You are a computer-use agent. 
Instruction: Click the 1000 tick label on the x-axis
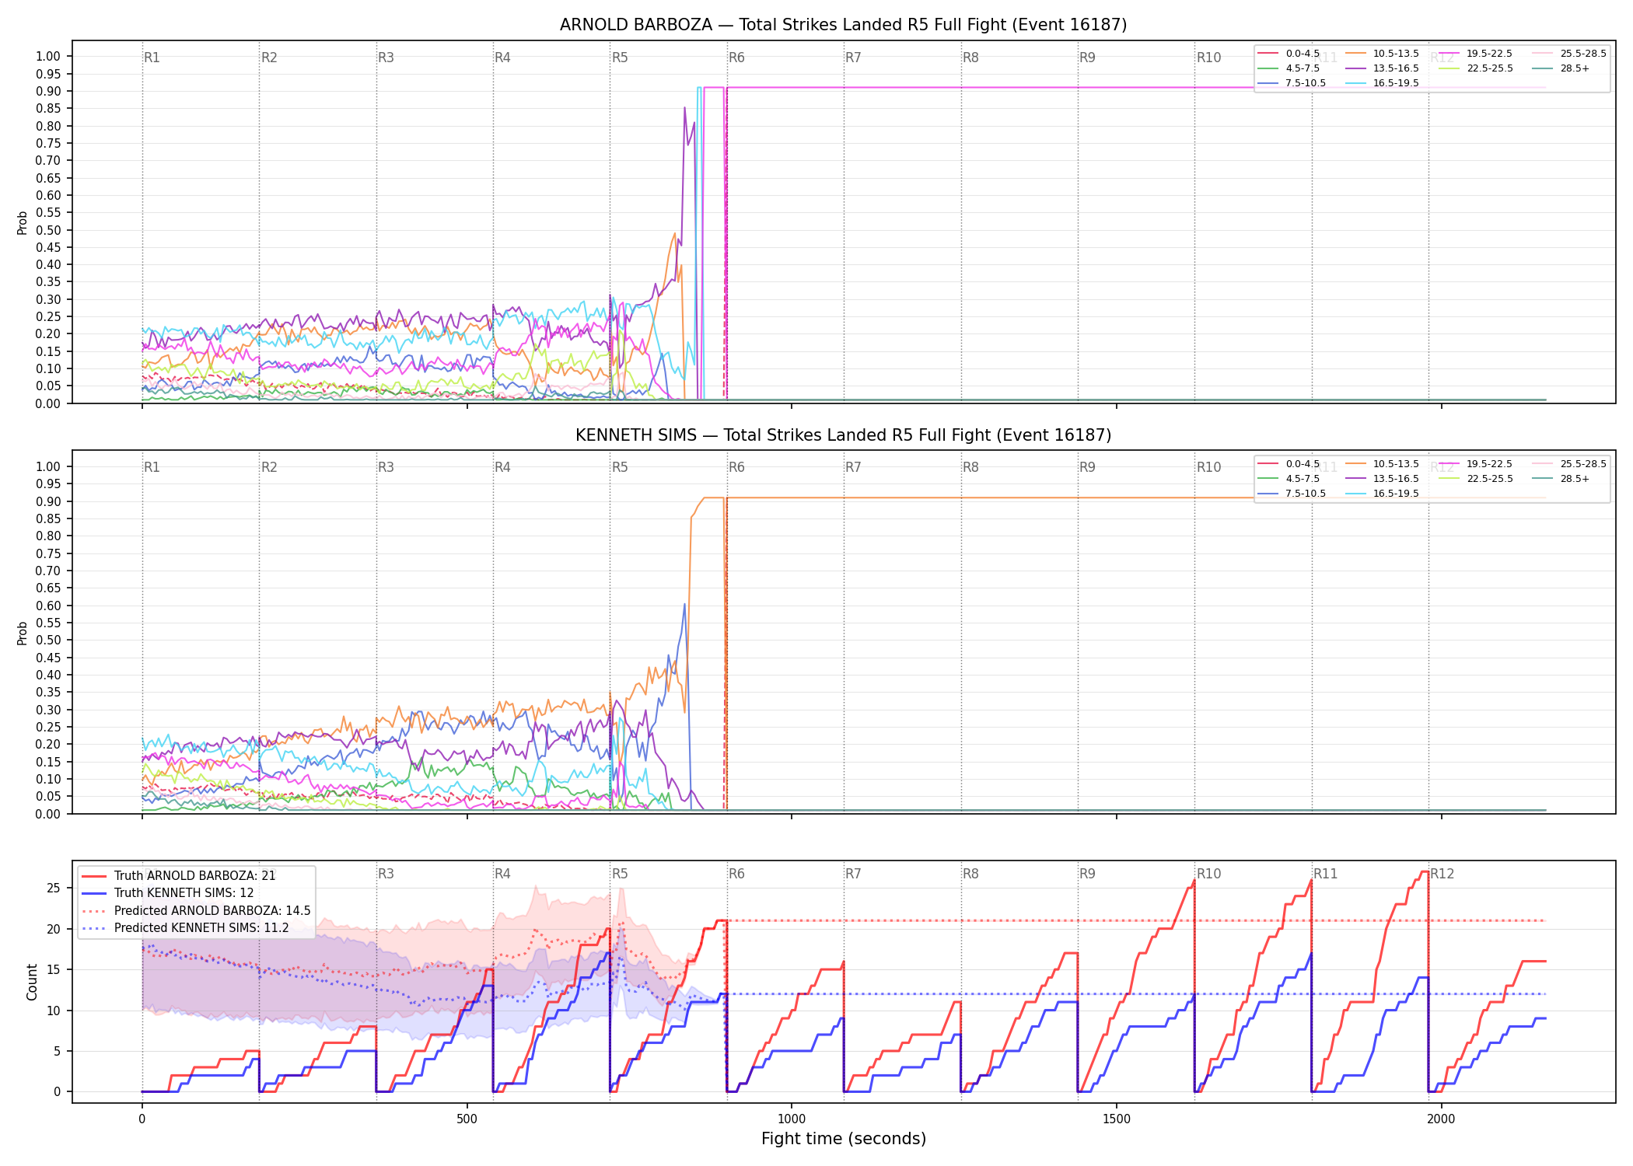792,1119
